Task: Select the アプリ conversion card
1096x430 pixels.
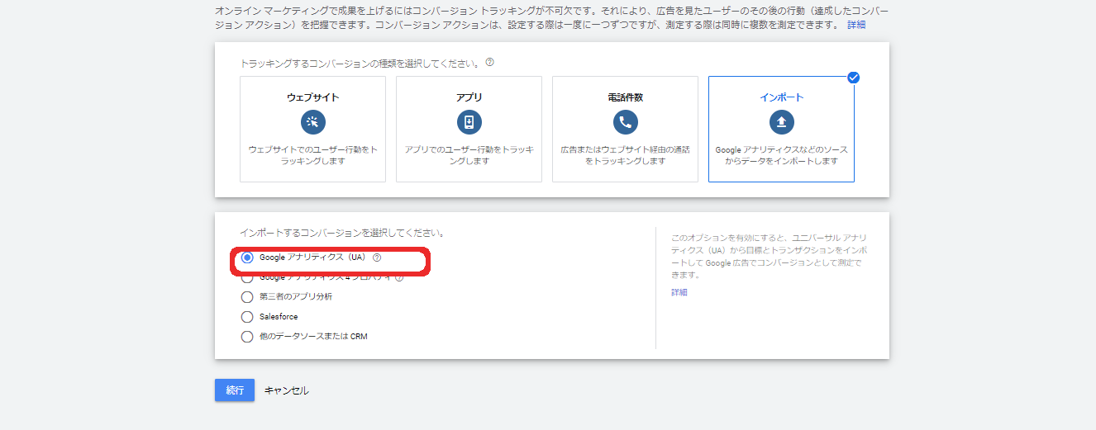Action: (469, 129)
